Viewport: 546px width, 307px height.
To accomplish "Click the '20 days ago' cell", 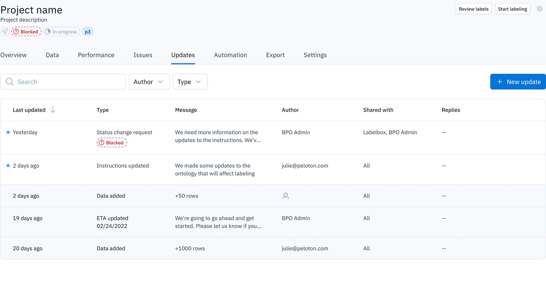I will click(x=28, y=248).
